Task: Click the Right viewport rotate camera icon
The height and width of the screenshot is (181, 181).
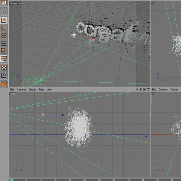Action: pos(144,90)
